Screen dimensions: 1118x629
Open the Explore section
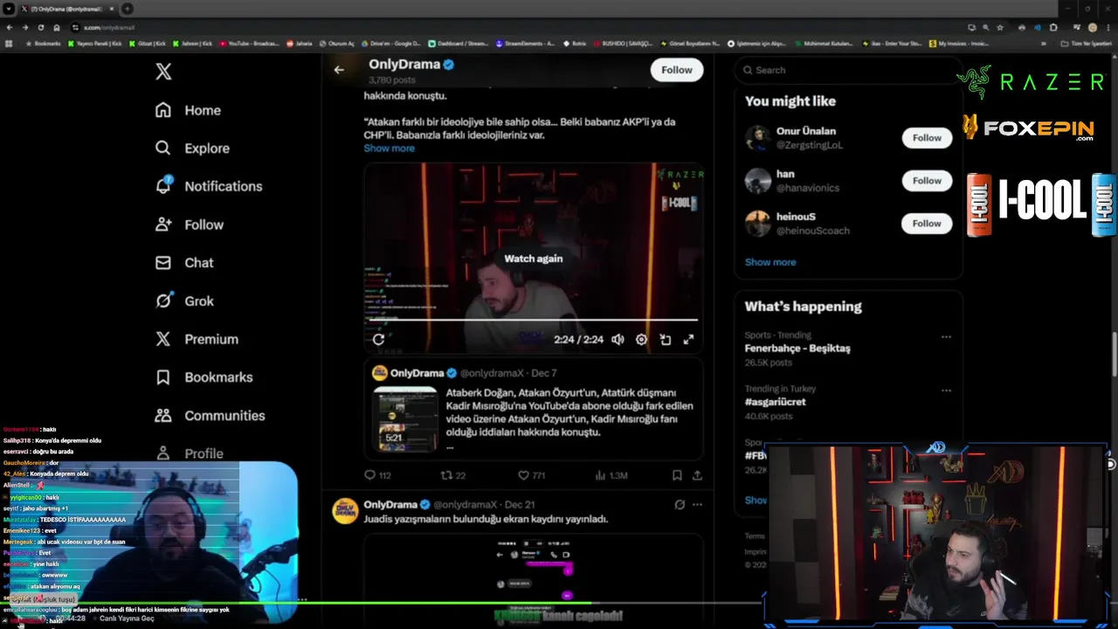192,149
